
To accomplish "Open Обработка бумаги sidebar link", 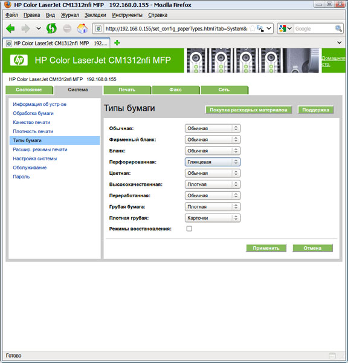I will [33, 114].
